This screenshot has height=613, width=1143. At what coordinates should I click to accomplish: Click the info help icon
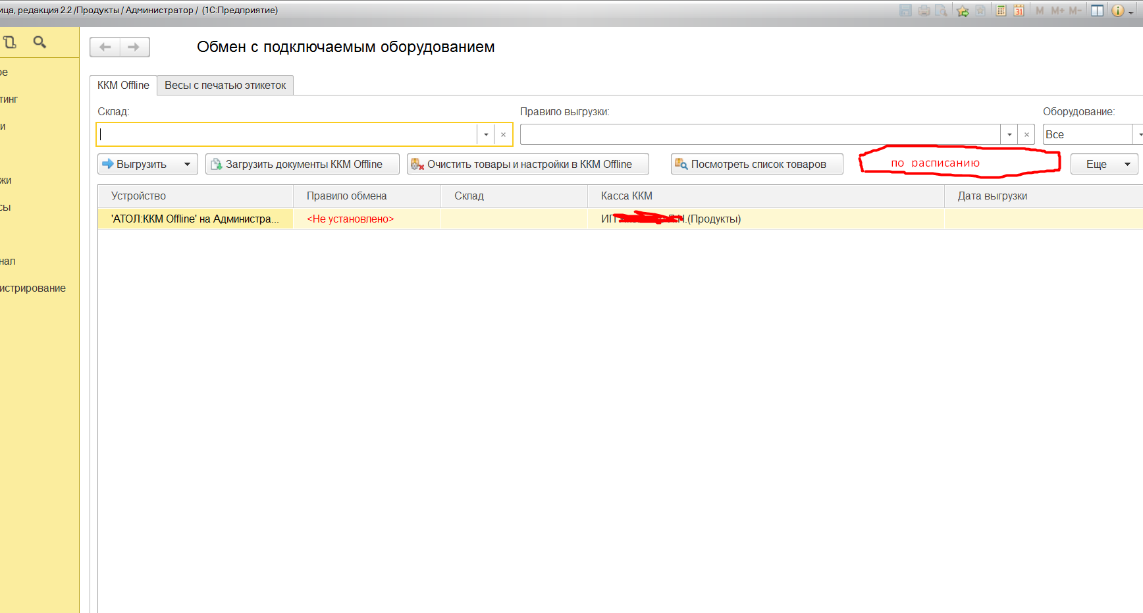click(x=1117, y=11)
